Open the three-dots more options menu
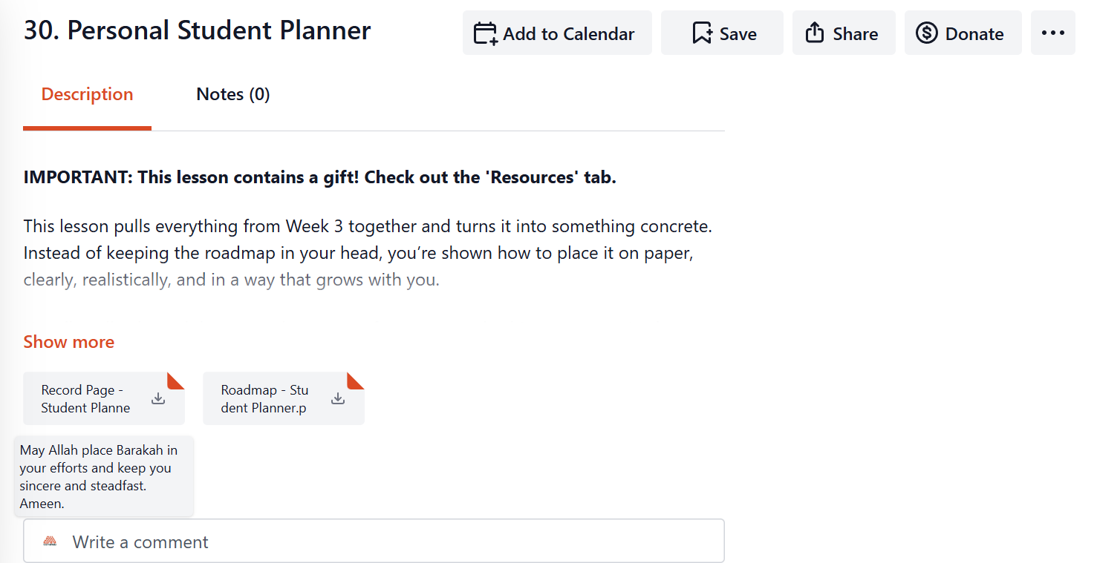This screenshot has height=563, width=1097. [1052, 33]
